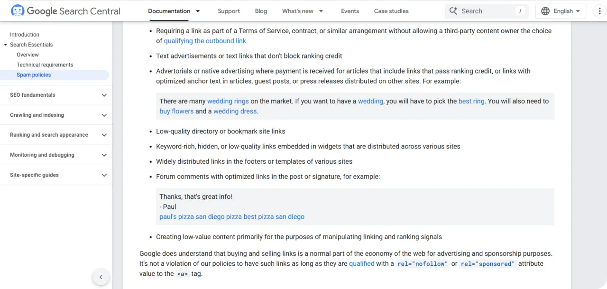
Task: Expand Monitoring and debugging section
Action: click(104, 155)
